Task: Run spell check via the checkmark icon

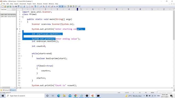Action: [x=19, y=7]
